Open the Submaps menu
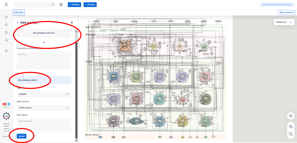297x143 pixels. (74, 5)
